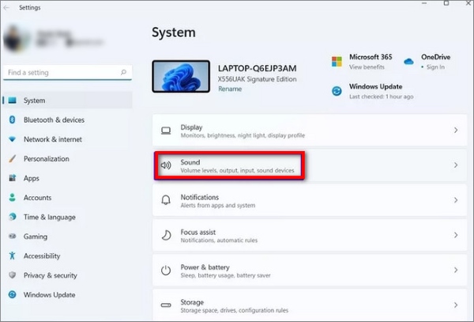Open Notifications settings card
Screen dimensions: 474x322
click(310, 200)
